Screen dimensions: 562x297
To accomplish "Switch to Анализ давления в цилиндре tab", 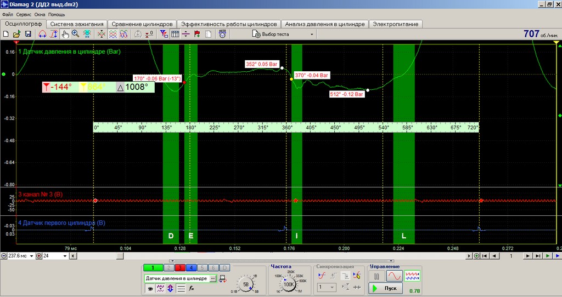I will (325, 24).
